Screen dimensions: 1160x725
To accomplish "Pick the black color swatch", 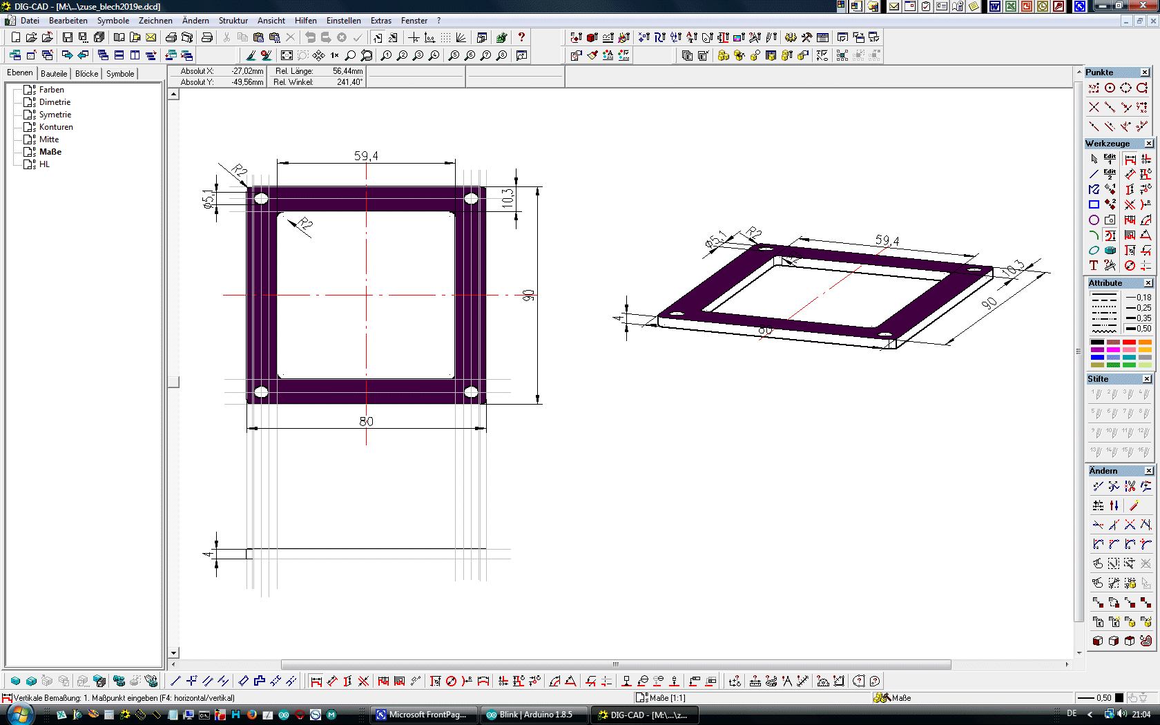I will (1097, 342).
